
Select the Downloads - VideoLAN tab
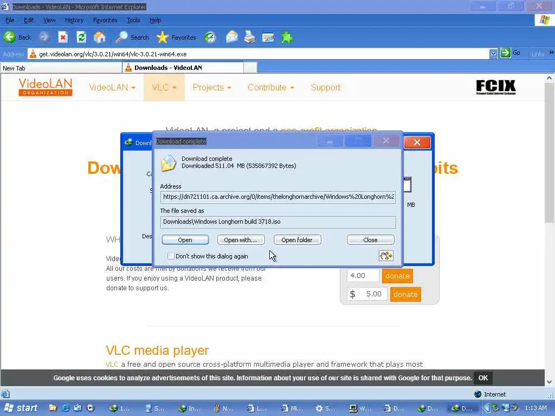[183, 68]
